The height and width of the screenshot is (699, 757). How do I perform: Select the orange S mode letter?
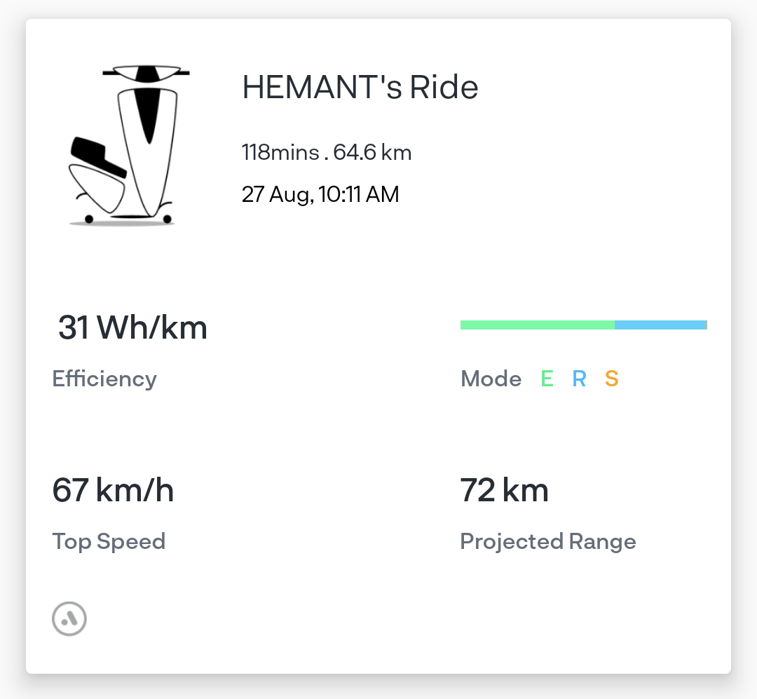pos(612,379)
